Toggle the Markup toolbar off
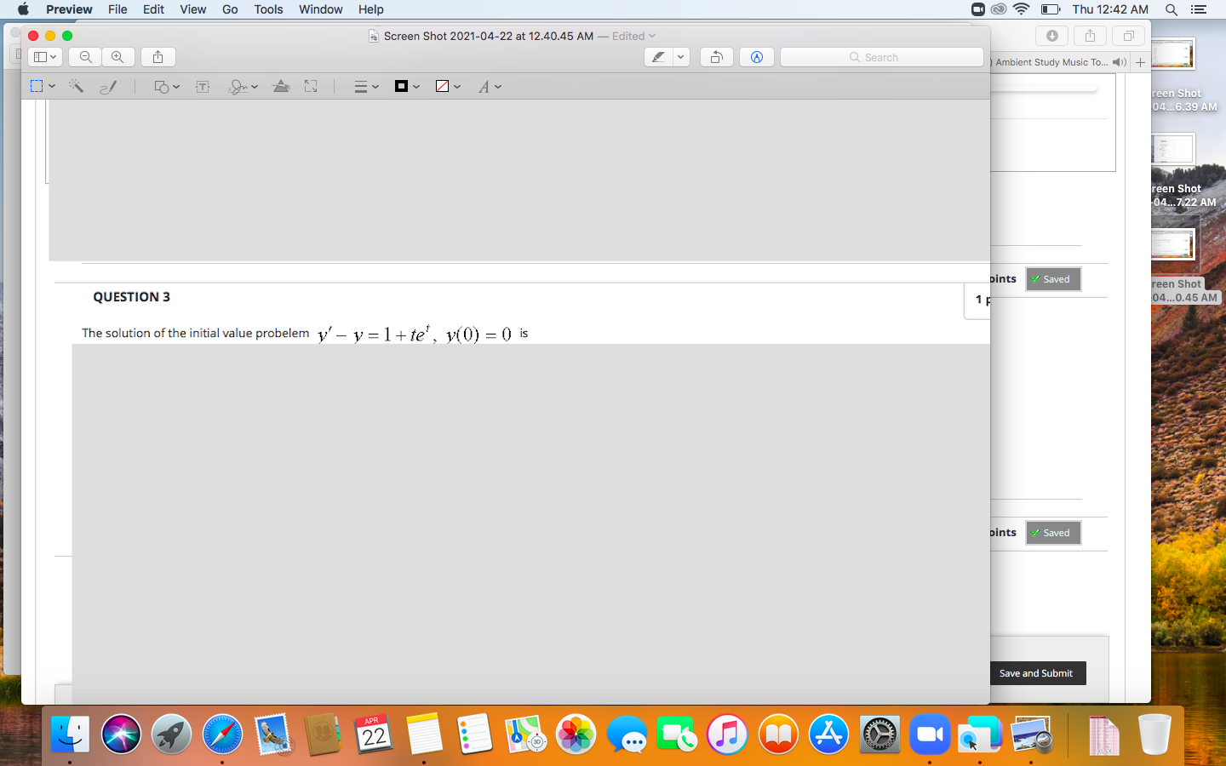 (756, 57)
